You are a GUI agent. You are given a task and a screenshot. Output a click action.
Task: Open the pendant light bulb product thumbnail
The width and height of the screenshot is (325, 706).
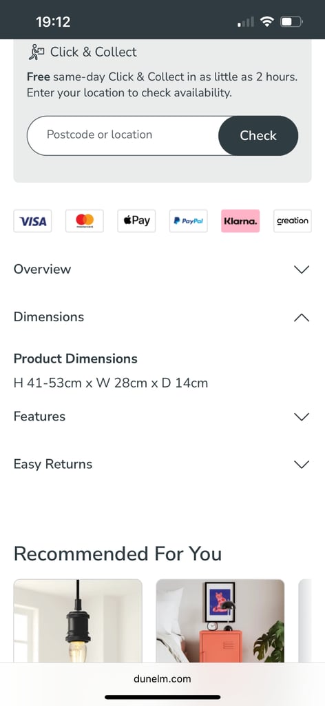pos(78,621)
